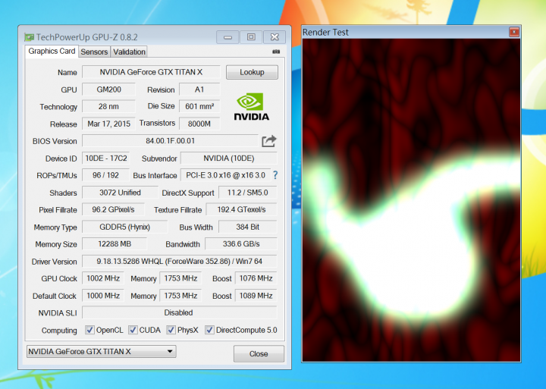Minimize the GPU-Z window
The image size is (546, 389).
pyautogui.click(x=227, y=37)
